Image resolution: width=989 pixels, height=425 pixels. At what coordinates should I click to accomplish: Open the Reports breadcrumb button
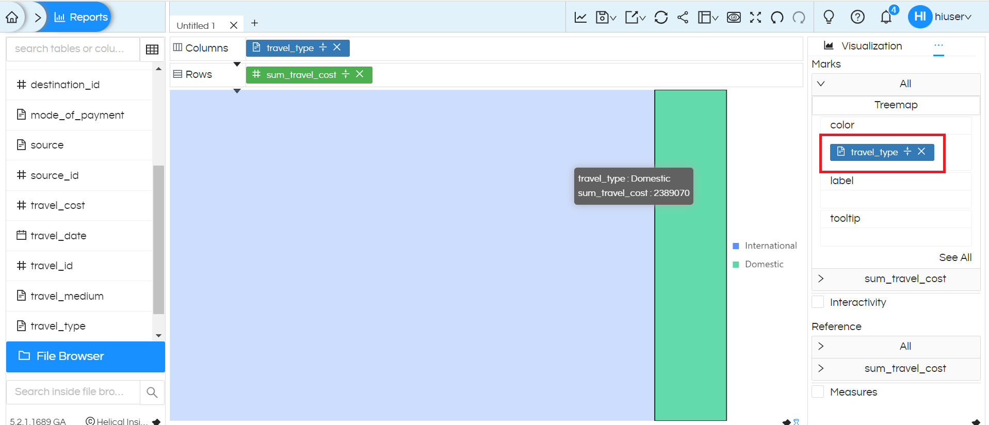(81, 17)
